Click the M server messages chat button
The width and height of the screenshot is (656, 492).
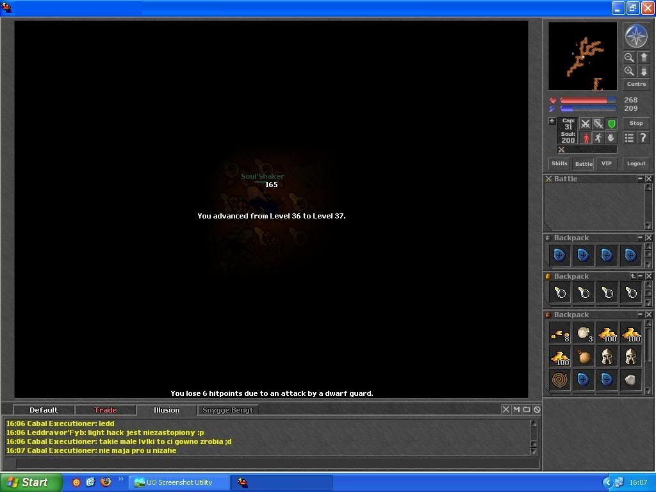[516, 409]
